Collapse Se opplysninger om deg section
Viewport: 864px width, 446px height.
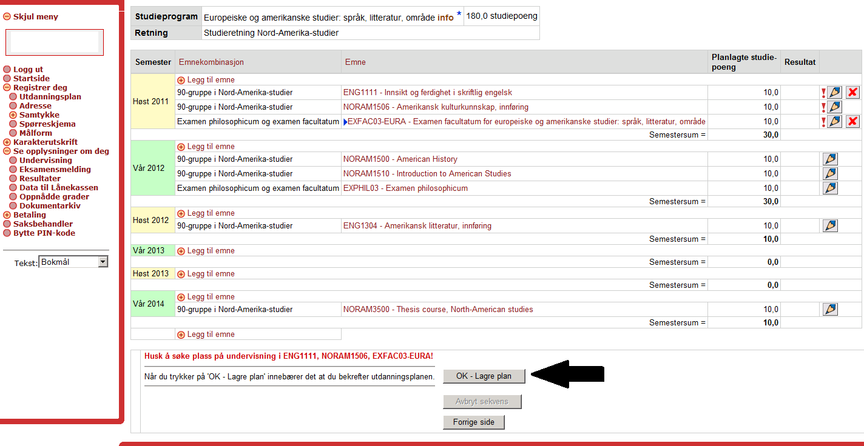pyautogui.click(x=7, y=151)
